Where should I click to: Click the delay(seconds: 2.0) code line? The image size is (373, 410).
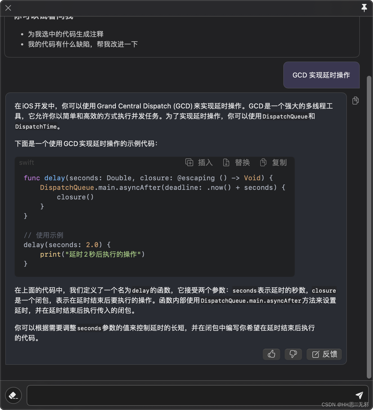[67, 245]
